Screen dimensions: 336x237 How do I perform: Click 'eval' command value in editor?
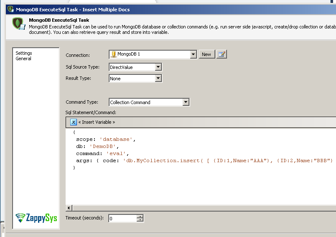[x=116, y=153]
